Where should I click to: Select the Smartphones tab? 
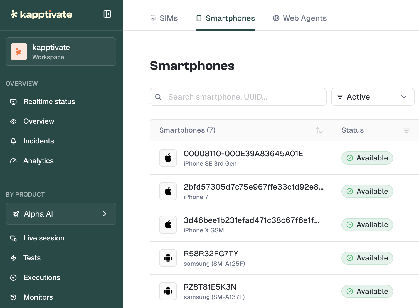tap(225, 18)
